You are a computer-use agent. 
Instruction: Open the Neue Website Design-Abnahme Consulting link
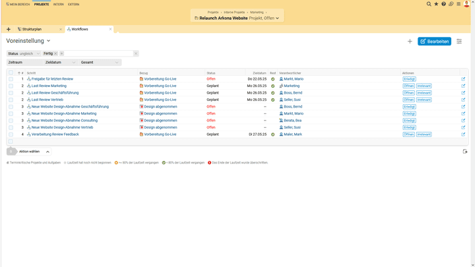click(64, 121)
